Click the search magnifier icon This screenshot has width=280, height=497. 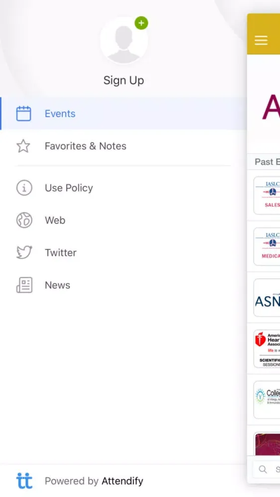tap(263, 469)
